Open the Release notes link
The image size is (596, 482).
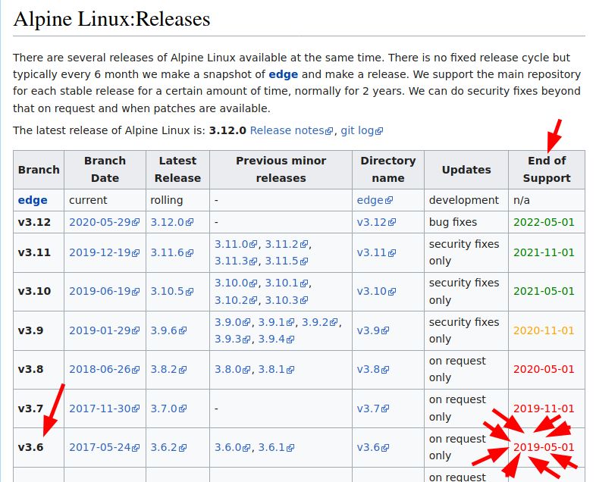pos(291,130)
